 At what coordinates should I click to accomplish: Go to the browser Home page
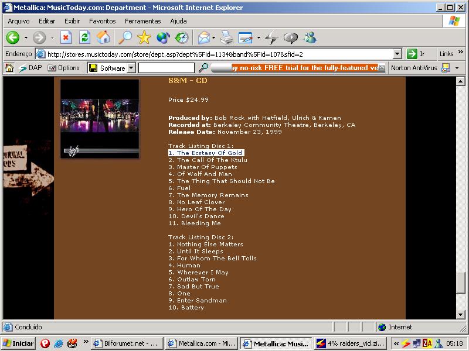[x=103, y=37]
